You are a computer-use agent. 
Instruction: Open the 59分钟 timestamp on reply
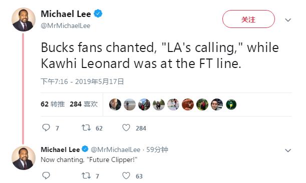tap(157, 149)
